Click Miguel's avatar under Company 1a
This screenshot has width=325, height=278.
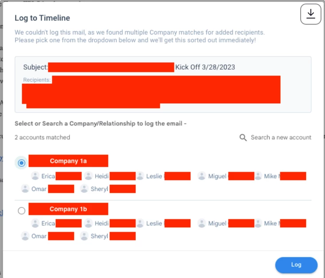coord(201,176)
